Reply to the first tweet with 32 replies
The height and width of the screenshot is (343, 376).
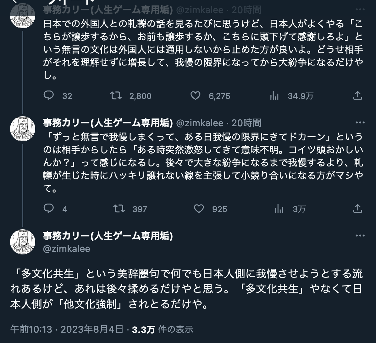tap(49, 95)
